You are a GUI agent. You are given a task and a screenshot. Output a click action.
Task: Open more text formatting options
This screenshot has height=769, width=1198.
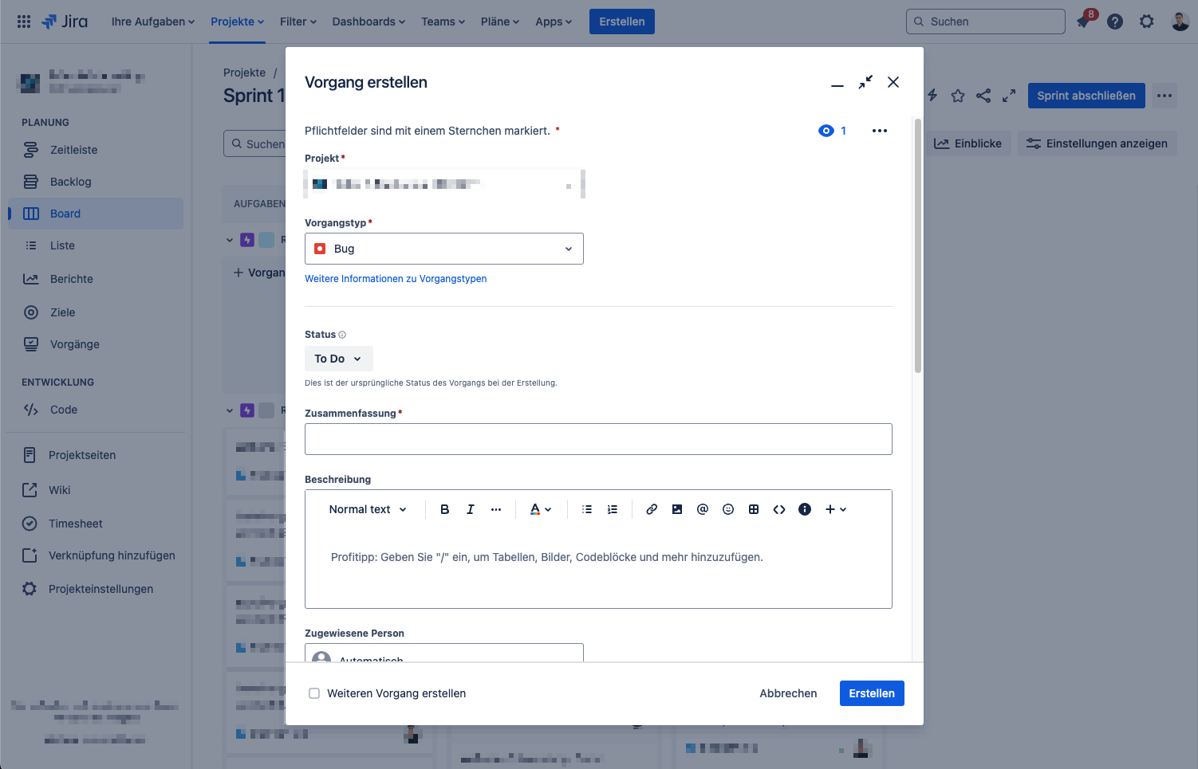tap(496, 509)
